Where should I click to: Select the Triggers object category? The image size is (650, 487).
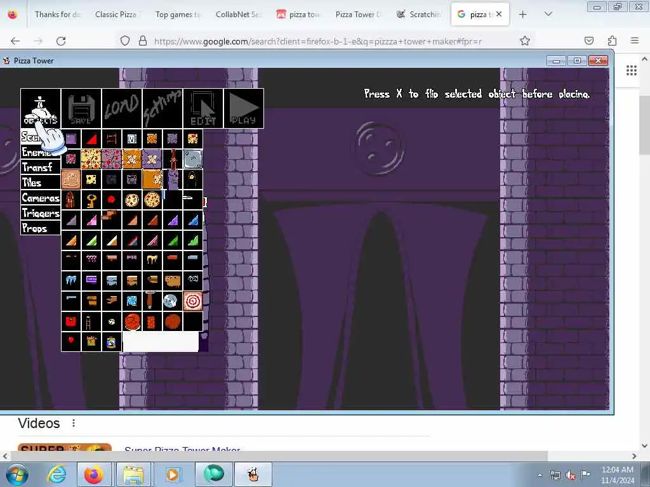[x=41, y=213]
